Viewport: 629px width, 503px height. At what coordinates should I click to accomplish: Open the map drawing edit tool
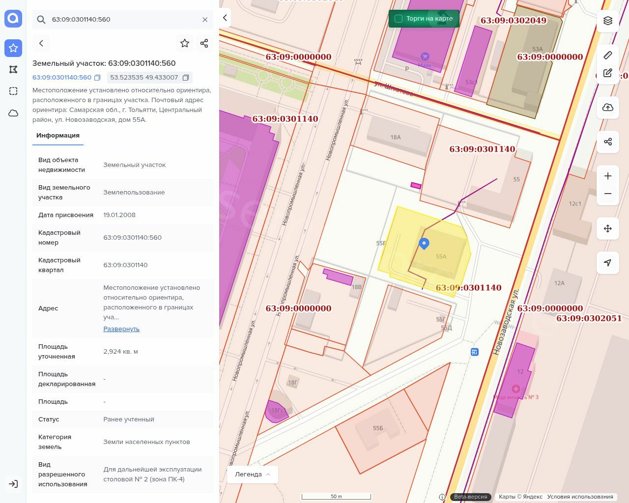point(608,73)
